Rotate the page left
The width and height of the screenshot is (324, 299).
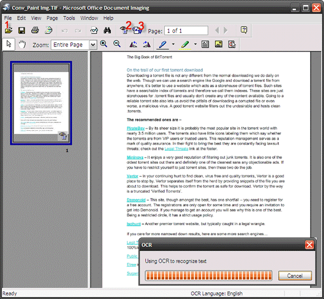click(133, 44)
